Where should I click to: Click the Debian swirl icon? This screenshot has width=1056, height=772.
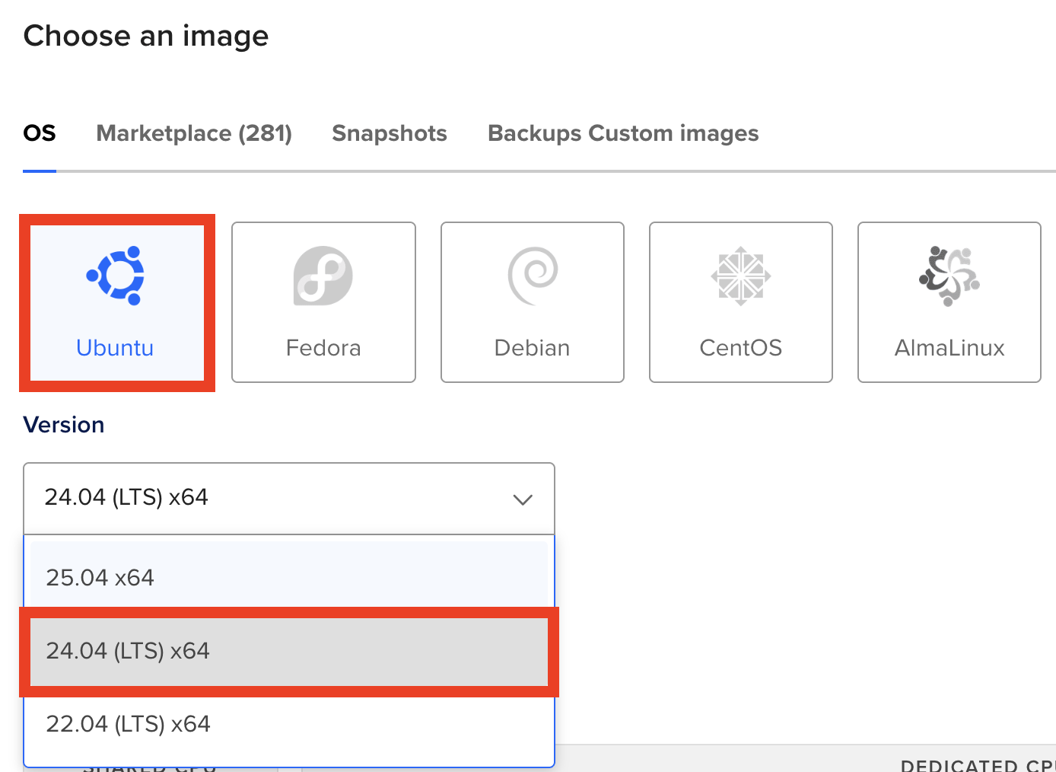click(x=533, y=276)
